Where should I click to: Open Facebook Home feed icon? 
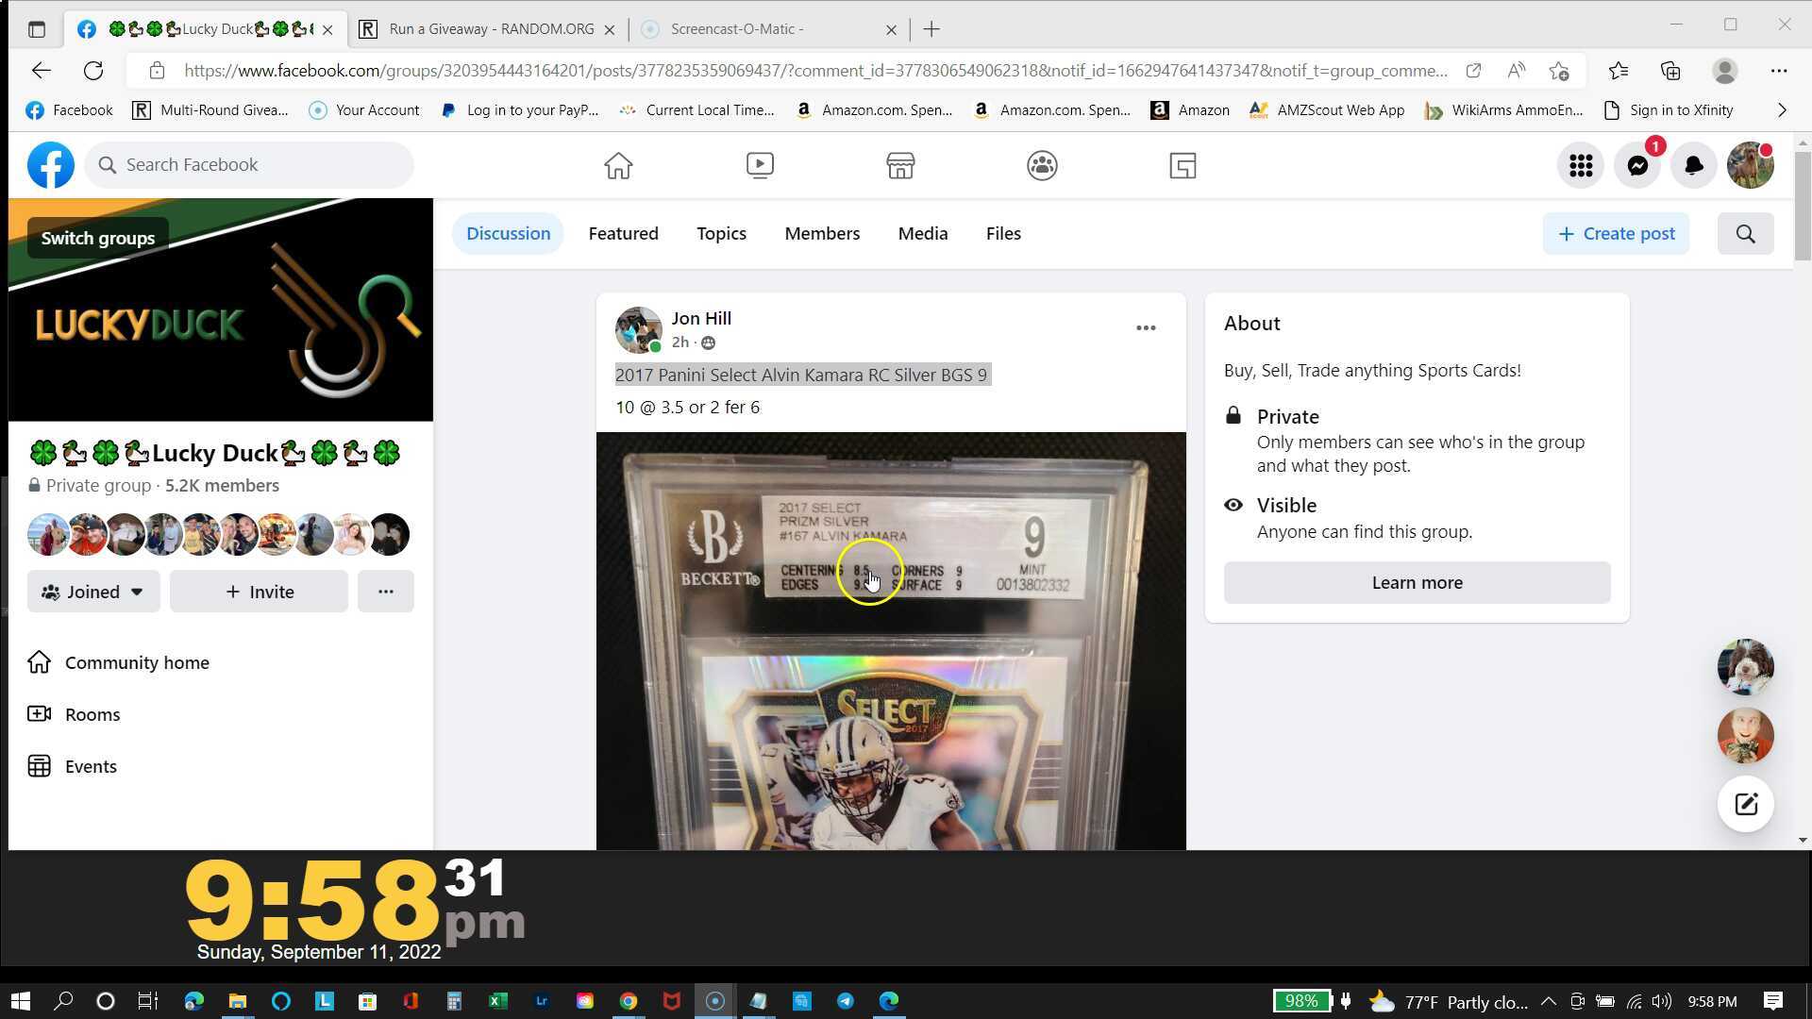(x=618, y=166)
